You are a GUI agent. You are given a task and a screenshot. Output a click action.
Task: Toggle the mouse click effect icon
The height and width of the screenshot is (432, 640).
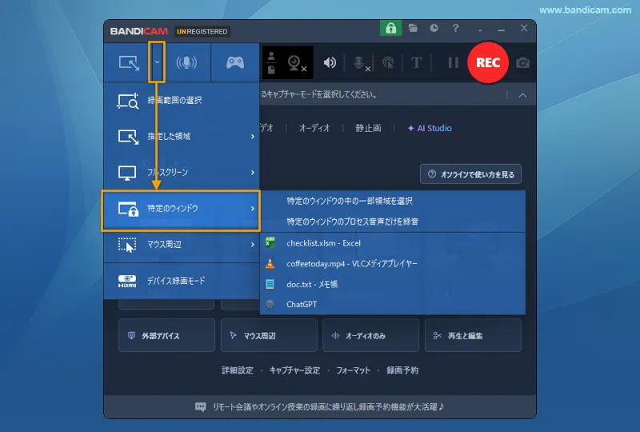click(388, 63)
